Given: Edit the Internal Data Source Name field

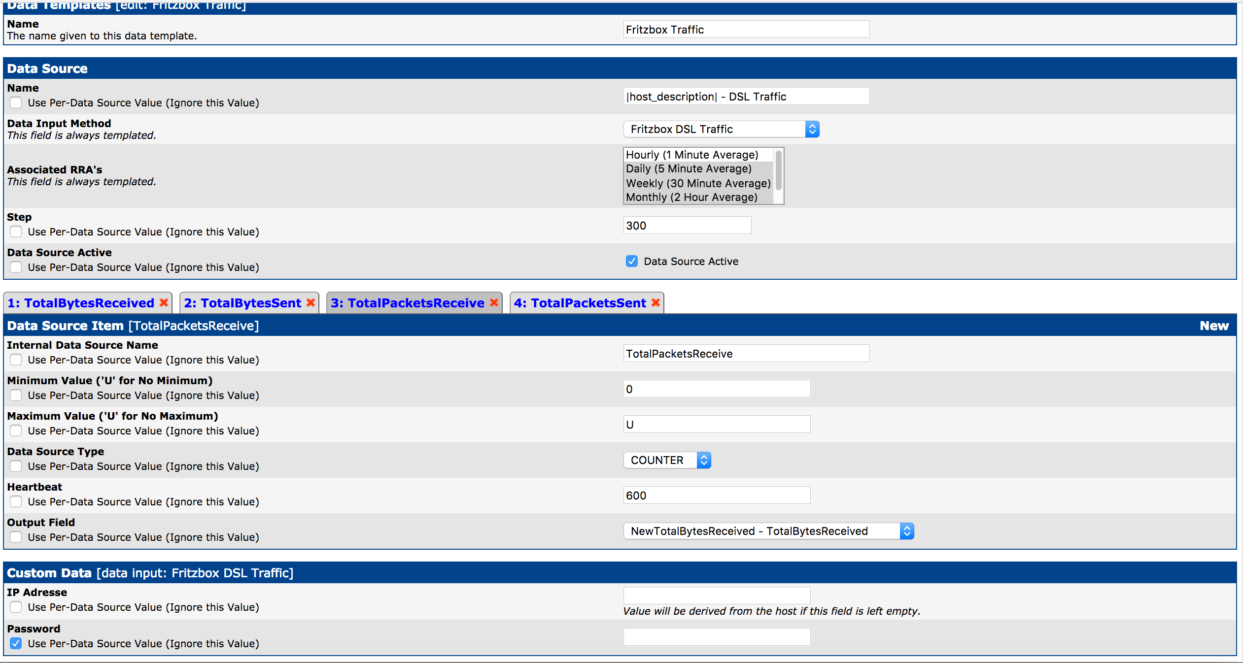Looking at the screenshot, I should [x=746, y=353].
